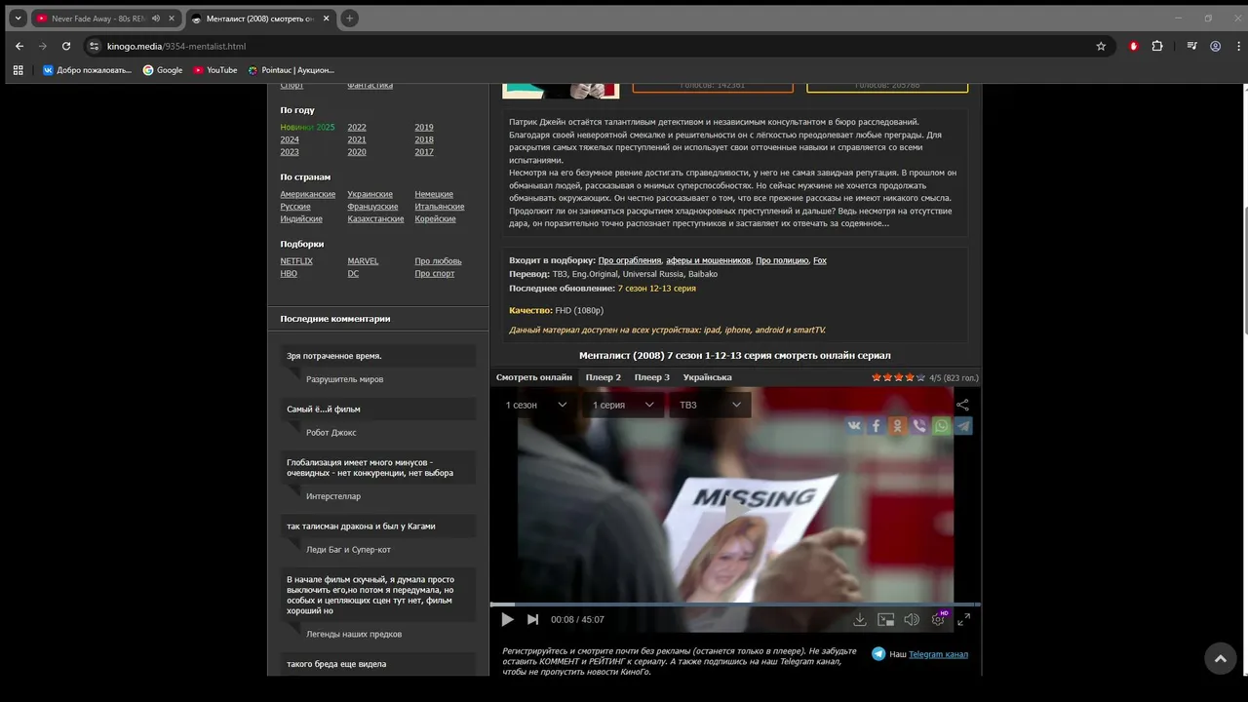The height and width of the screenshot is (702, 1248).
Task: Play the video in the player
Action: pos(507,619)
